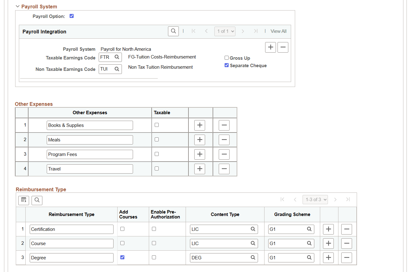Delete the Program Fees expense row
Image resolution: width=413 pixels, height=272 pixels.
pyautogui.click(x=224, y=154)
